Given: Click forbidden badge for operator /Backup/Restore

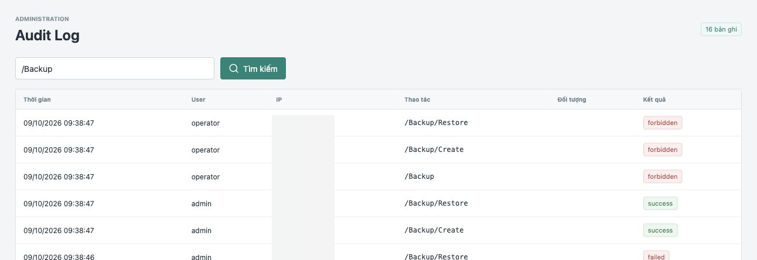Looking at the screenshot, I should click(663, 123).
